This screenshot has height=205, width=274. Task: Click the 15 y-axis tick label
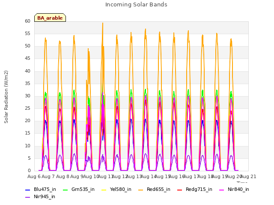27,133
